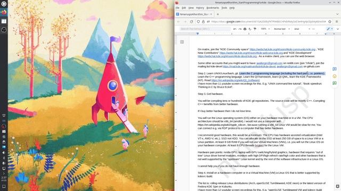This screenshot has height=191, width=341.
Task: Click the show desktop icon in panel
Action: point(4,186)
